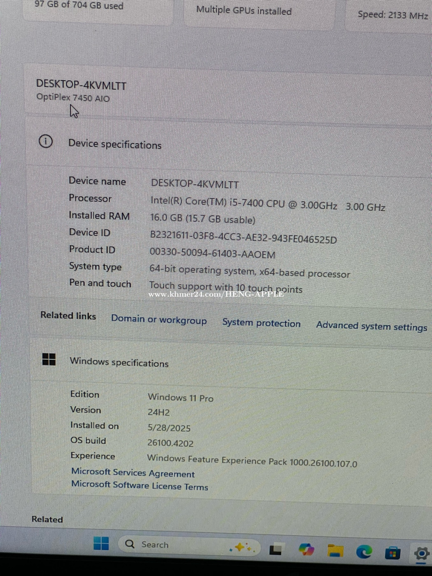
Task: Select the 64-bit operating system value
Action: (x=250, y=272)
